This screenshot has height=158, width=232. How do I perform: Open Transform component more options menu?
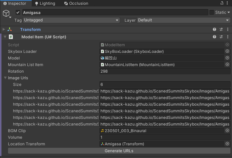click(228, 29)
